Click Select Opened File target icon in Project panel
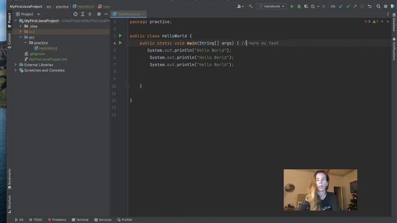Image resolution: width=397 pixels, height=223 pixels. point(76,14)
